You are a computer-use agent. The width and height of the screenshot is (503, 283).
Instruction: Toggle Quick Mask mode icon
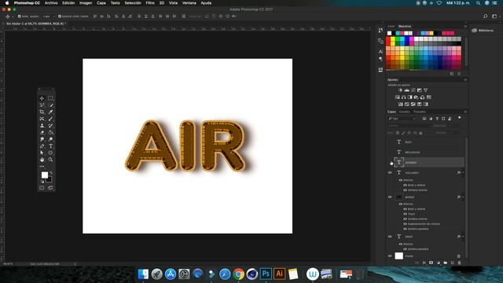[42, 188]
